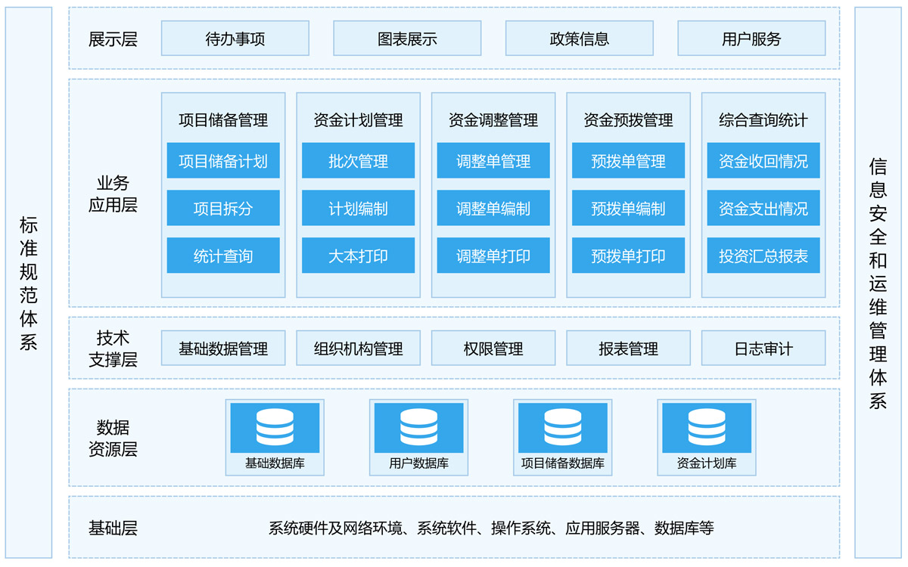Click the 技术支撑层 layer label
This screenshot has width=908, height=567.
[x=113, y=349]
